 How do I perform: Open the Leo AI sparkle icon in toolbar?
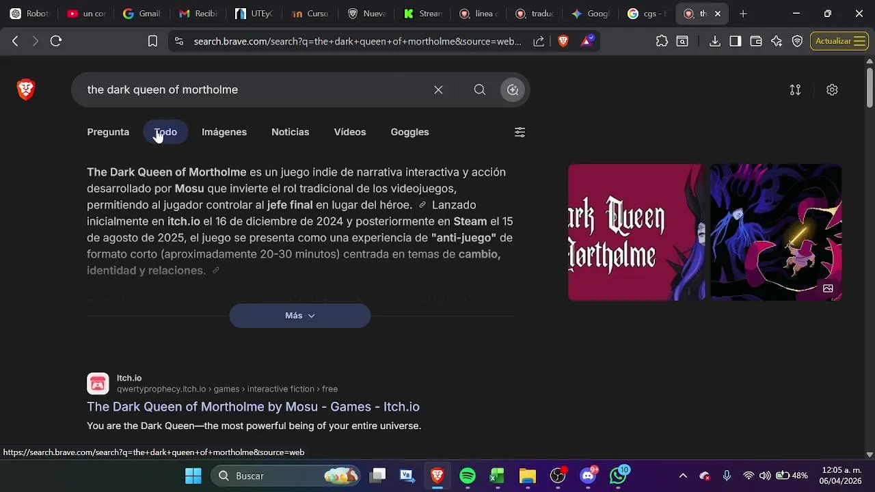click(x=777, y=41)
